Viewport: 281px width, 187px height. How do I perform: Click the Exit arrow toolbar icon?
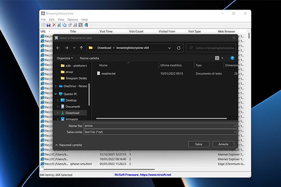(86, 25)
